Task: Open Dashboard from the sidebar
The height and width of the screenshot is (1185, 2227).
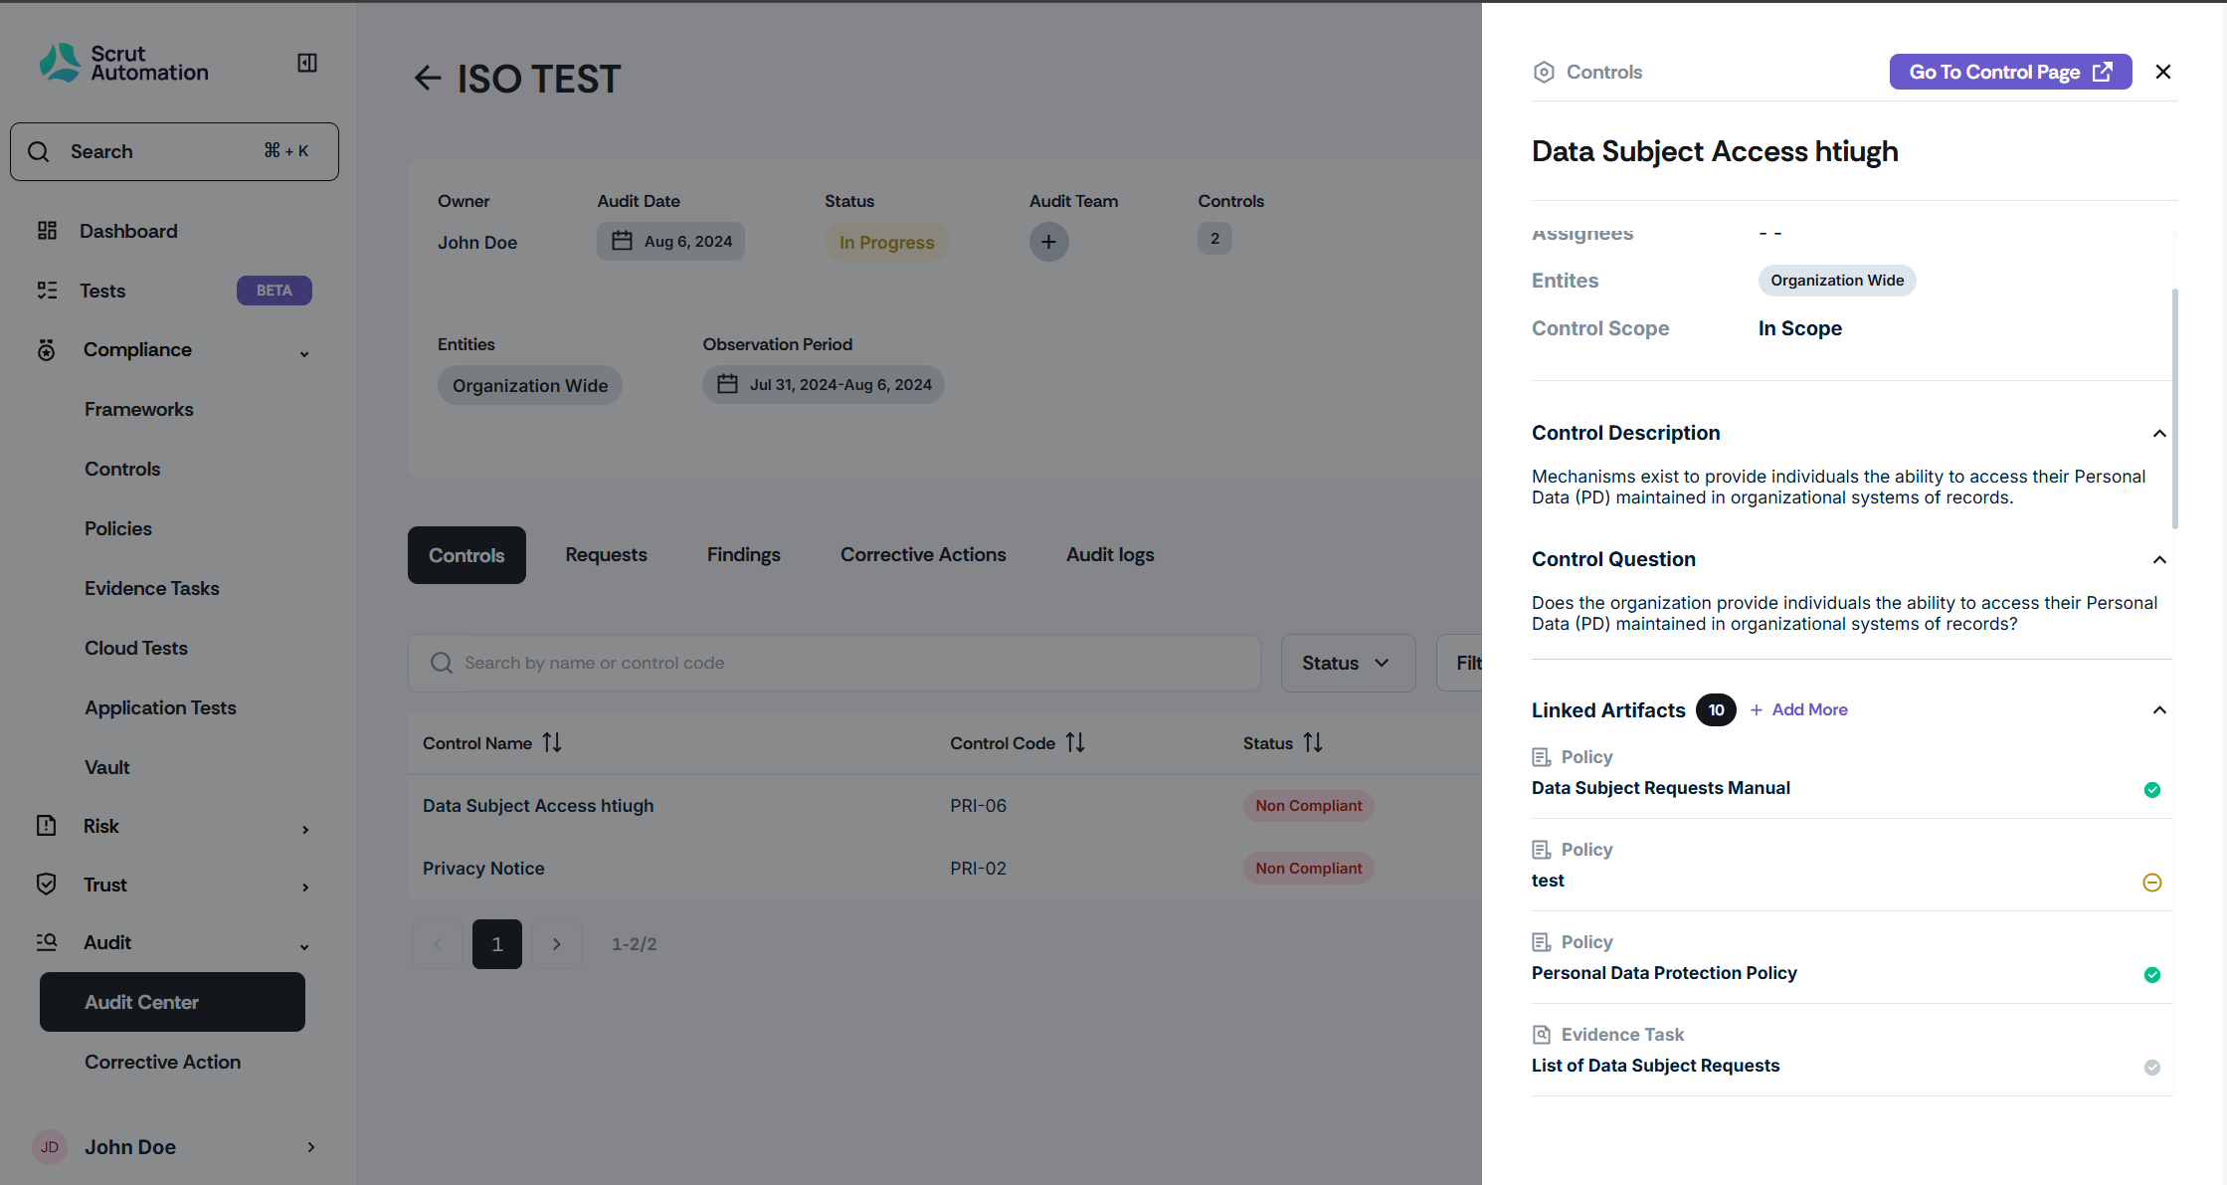Action: pos(128,231)
